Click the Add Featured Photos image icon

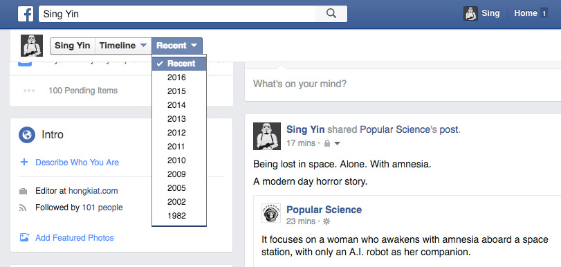(x=24, y=237)
